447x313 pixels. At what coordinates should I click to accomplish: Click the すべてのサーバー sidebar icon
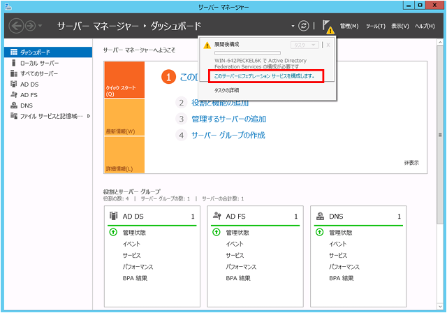click(x=14, y=73)
